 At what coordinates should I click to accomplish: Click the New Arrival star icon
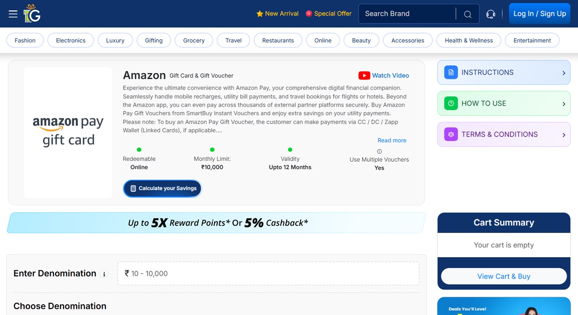[x=260, y=14]
